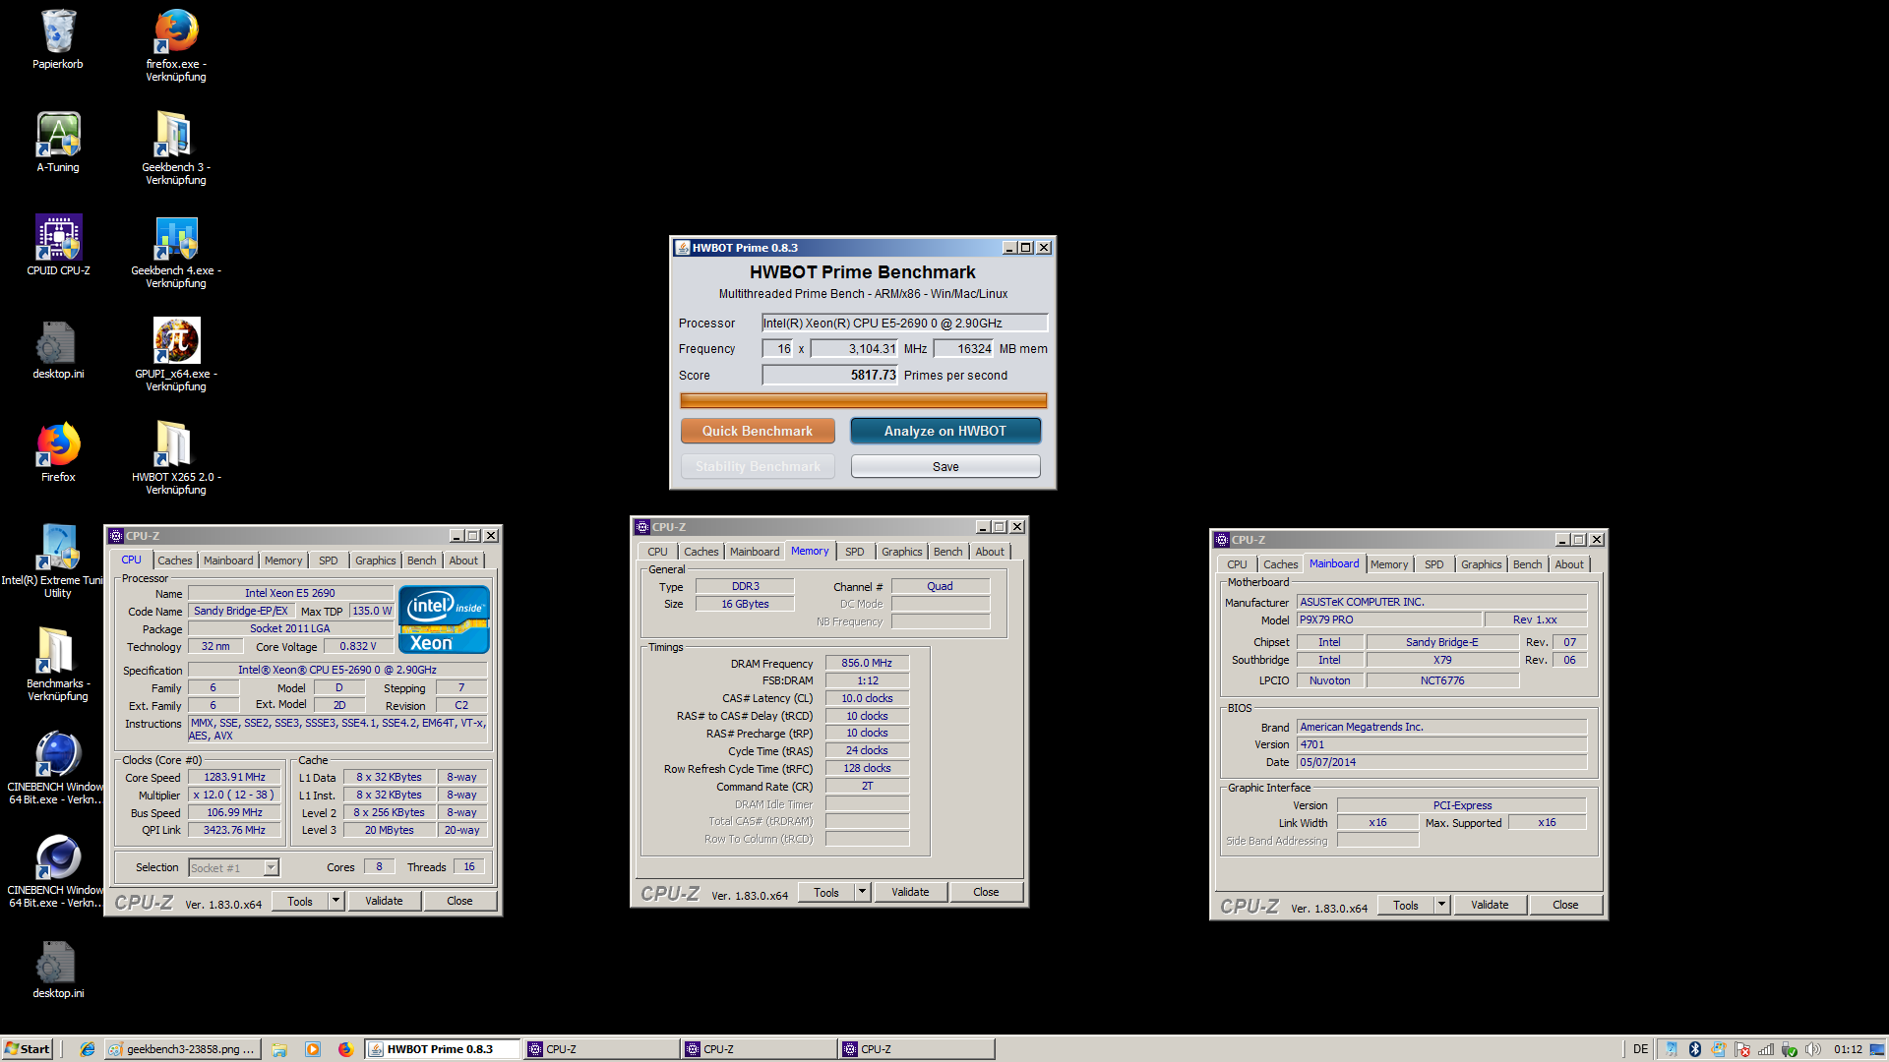1889x1062 pixels.
Task: Select the Geekbench 4.exe shortcut icon
Action: tap(176, 238)
